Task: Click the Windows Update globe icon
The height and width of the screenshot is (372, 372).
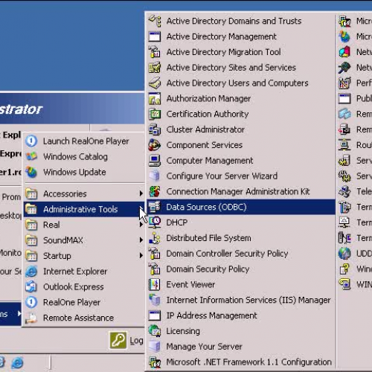Action: tap(31, 172)
